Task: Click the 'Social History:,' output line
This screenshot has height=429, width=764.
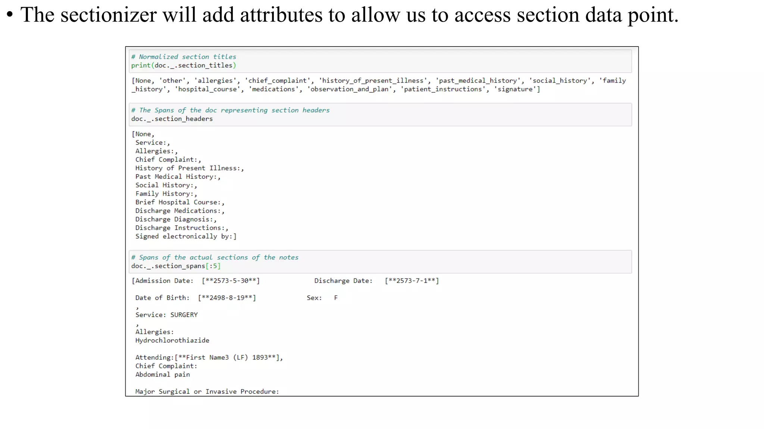Action: 166,185
